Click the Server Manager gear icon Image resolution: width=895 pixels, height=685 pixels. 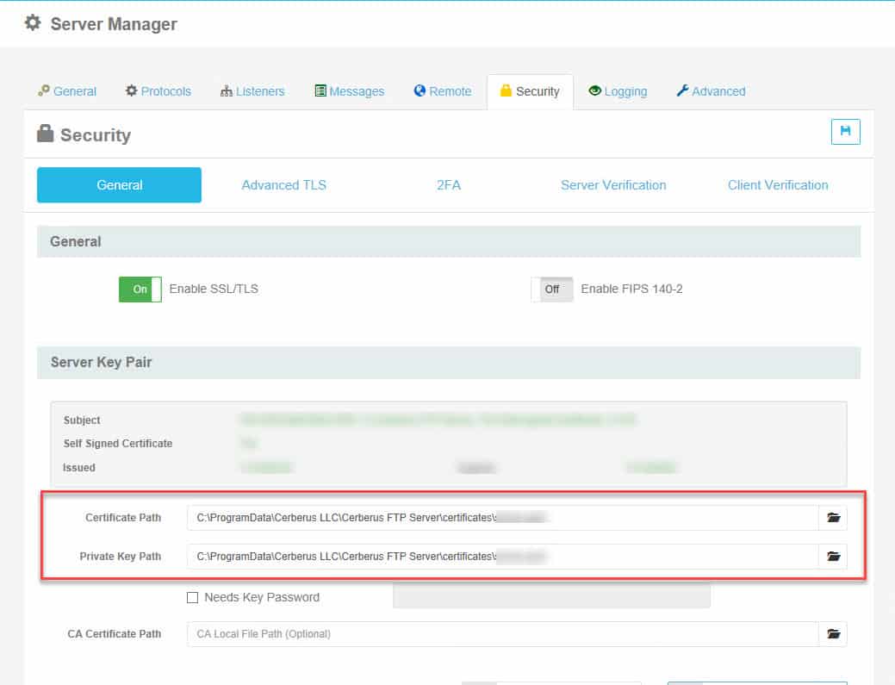pos(33,23)
